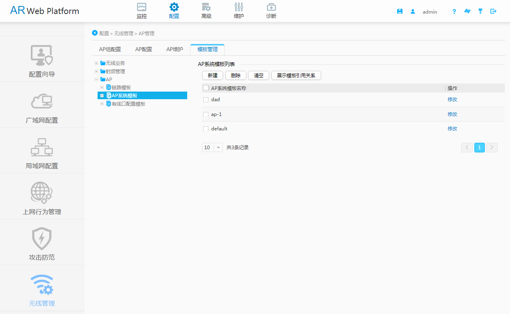
Task: Log out using the exit icon
Action: point(493,11)
